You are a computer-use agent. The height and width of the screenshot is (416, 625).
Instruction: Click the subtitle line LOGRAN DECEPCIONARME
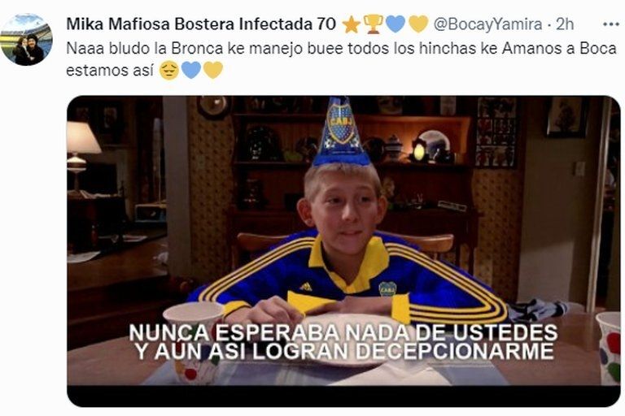[403, 351]
